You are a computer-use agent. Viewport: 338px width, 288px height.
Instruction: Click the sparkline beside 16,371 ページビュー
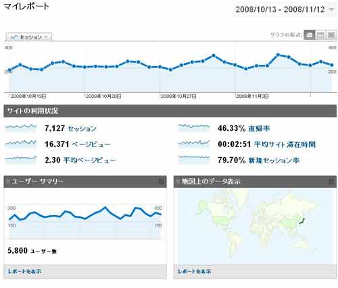coord(21,143)
